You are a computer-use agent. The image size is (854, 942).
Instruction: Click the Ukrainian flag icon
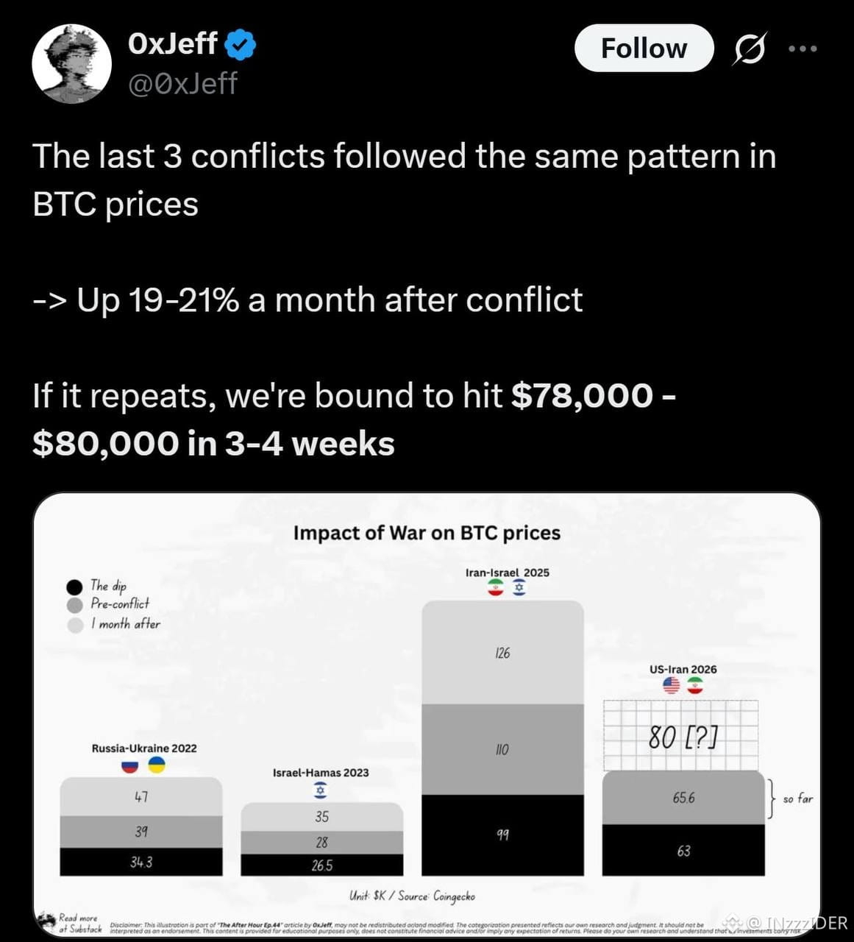pyautogui.click(x=157, y=765)
